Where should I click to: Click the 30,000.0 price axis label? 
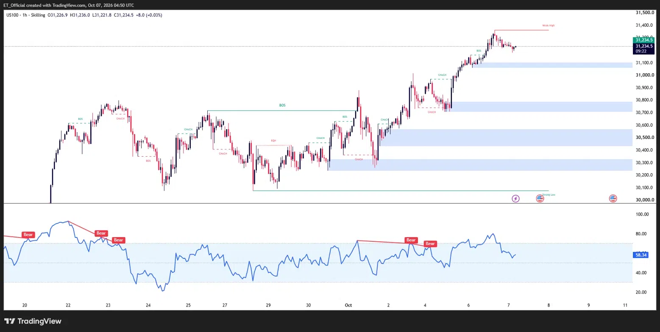tap(644, 200)
